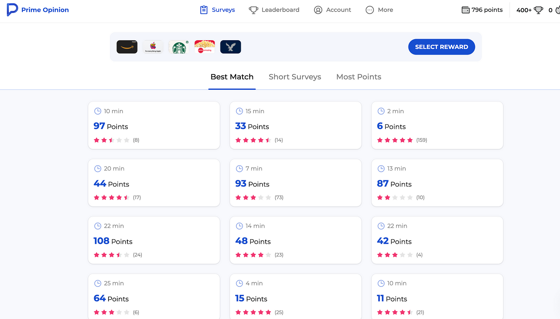Open the 108 Points survey card
The height and width of the screenshot is (319, 560).
coord(154,240)
